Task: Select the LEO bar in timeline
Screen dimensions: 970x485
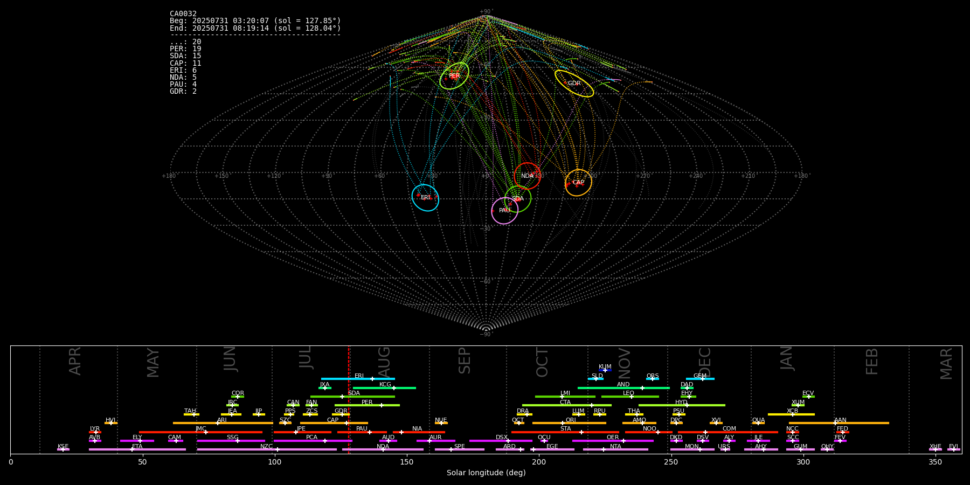Action: [630, 397]
